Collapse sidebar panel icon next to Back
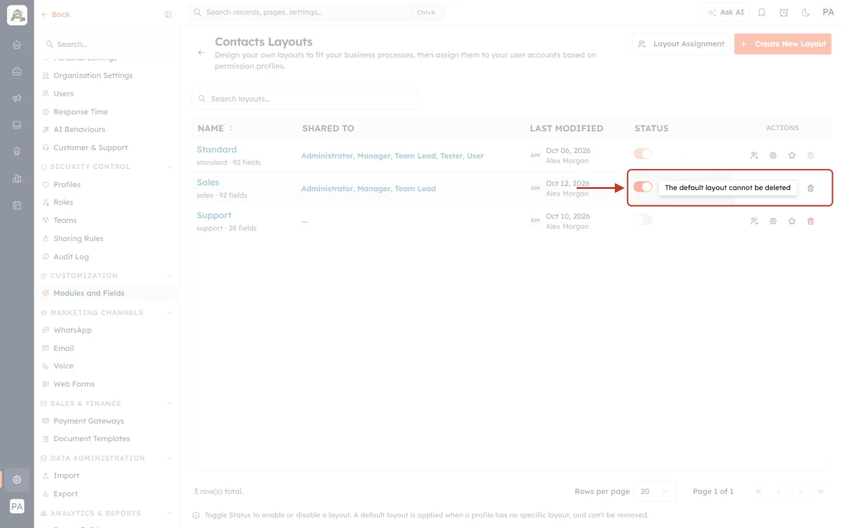Image resolution: width=844 pixels, height=528 pixels. 168,15
